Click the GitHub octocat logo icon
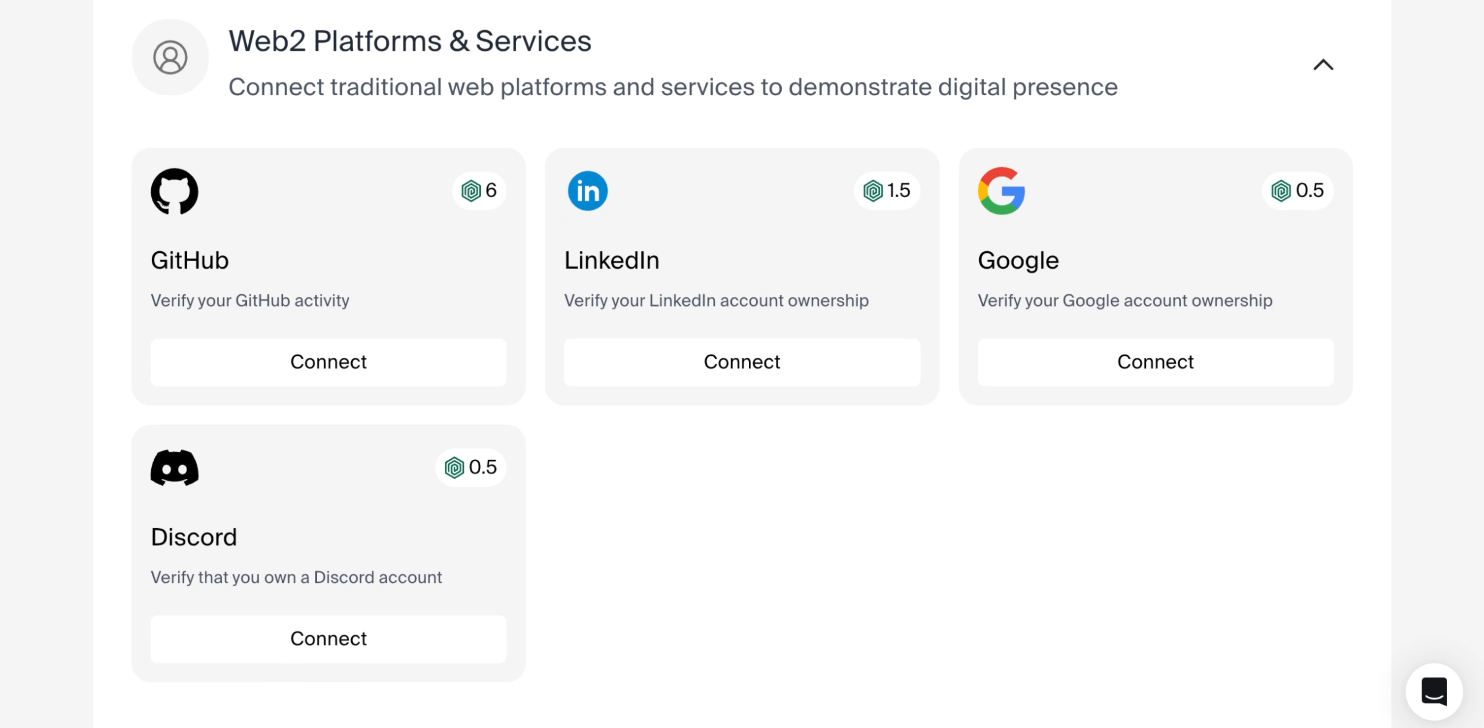 pyautogui.click(x=175, y=191)
